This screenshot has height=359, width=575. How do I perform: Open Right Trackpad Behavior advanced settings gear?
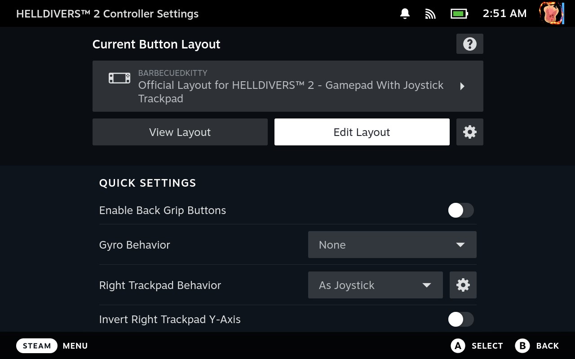[x=463, y=285]
